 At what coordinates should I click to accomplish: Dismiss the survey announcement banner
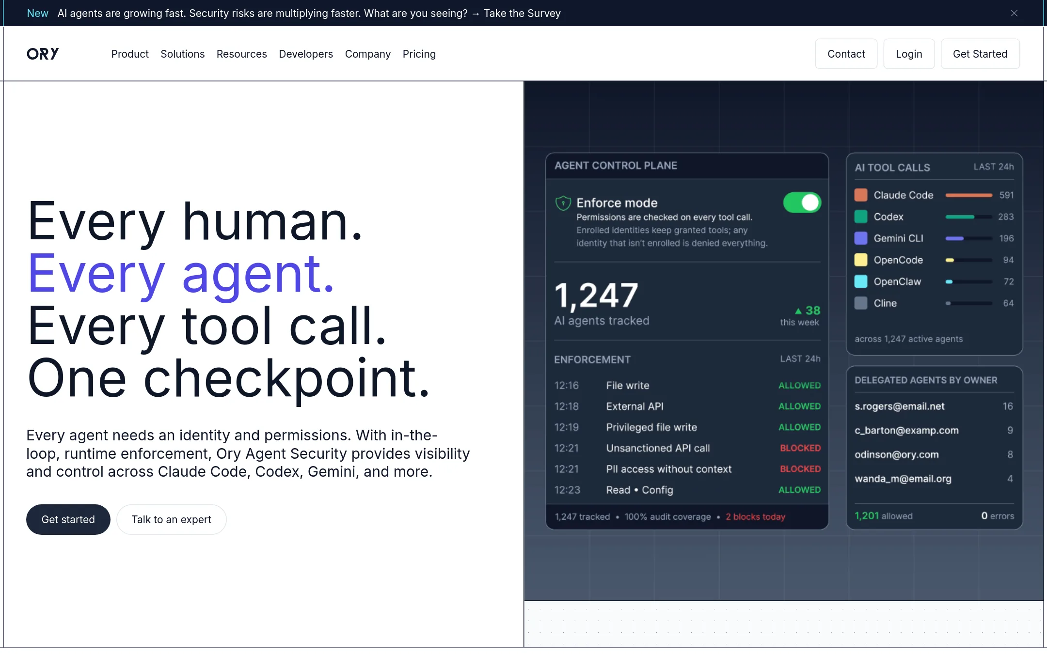click(1014, 13)
